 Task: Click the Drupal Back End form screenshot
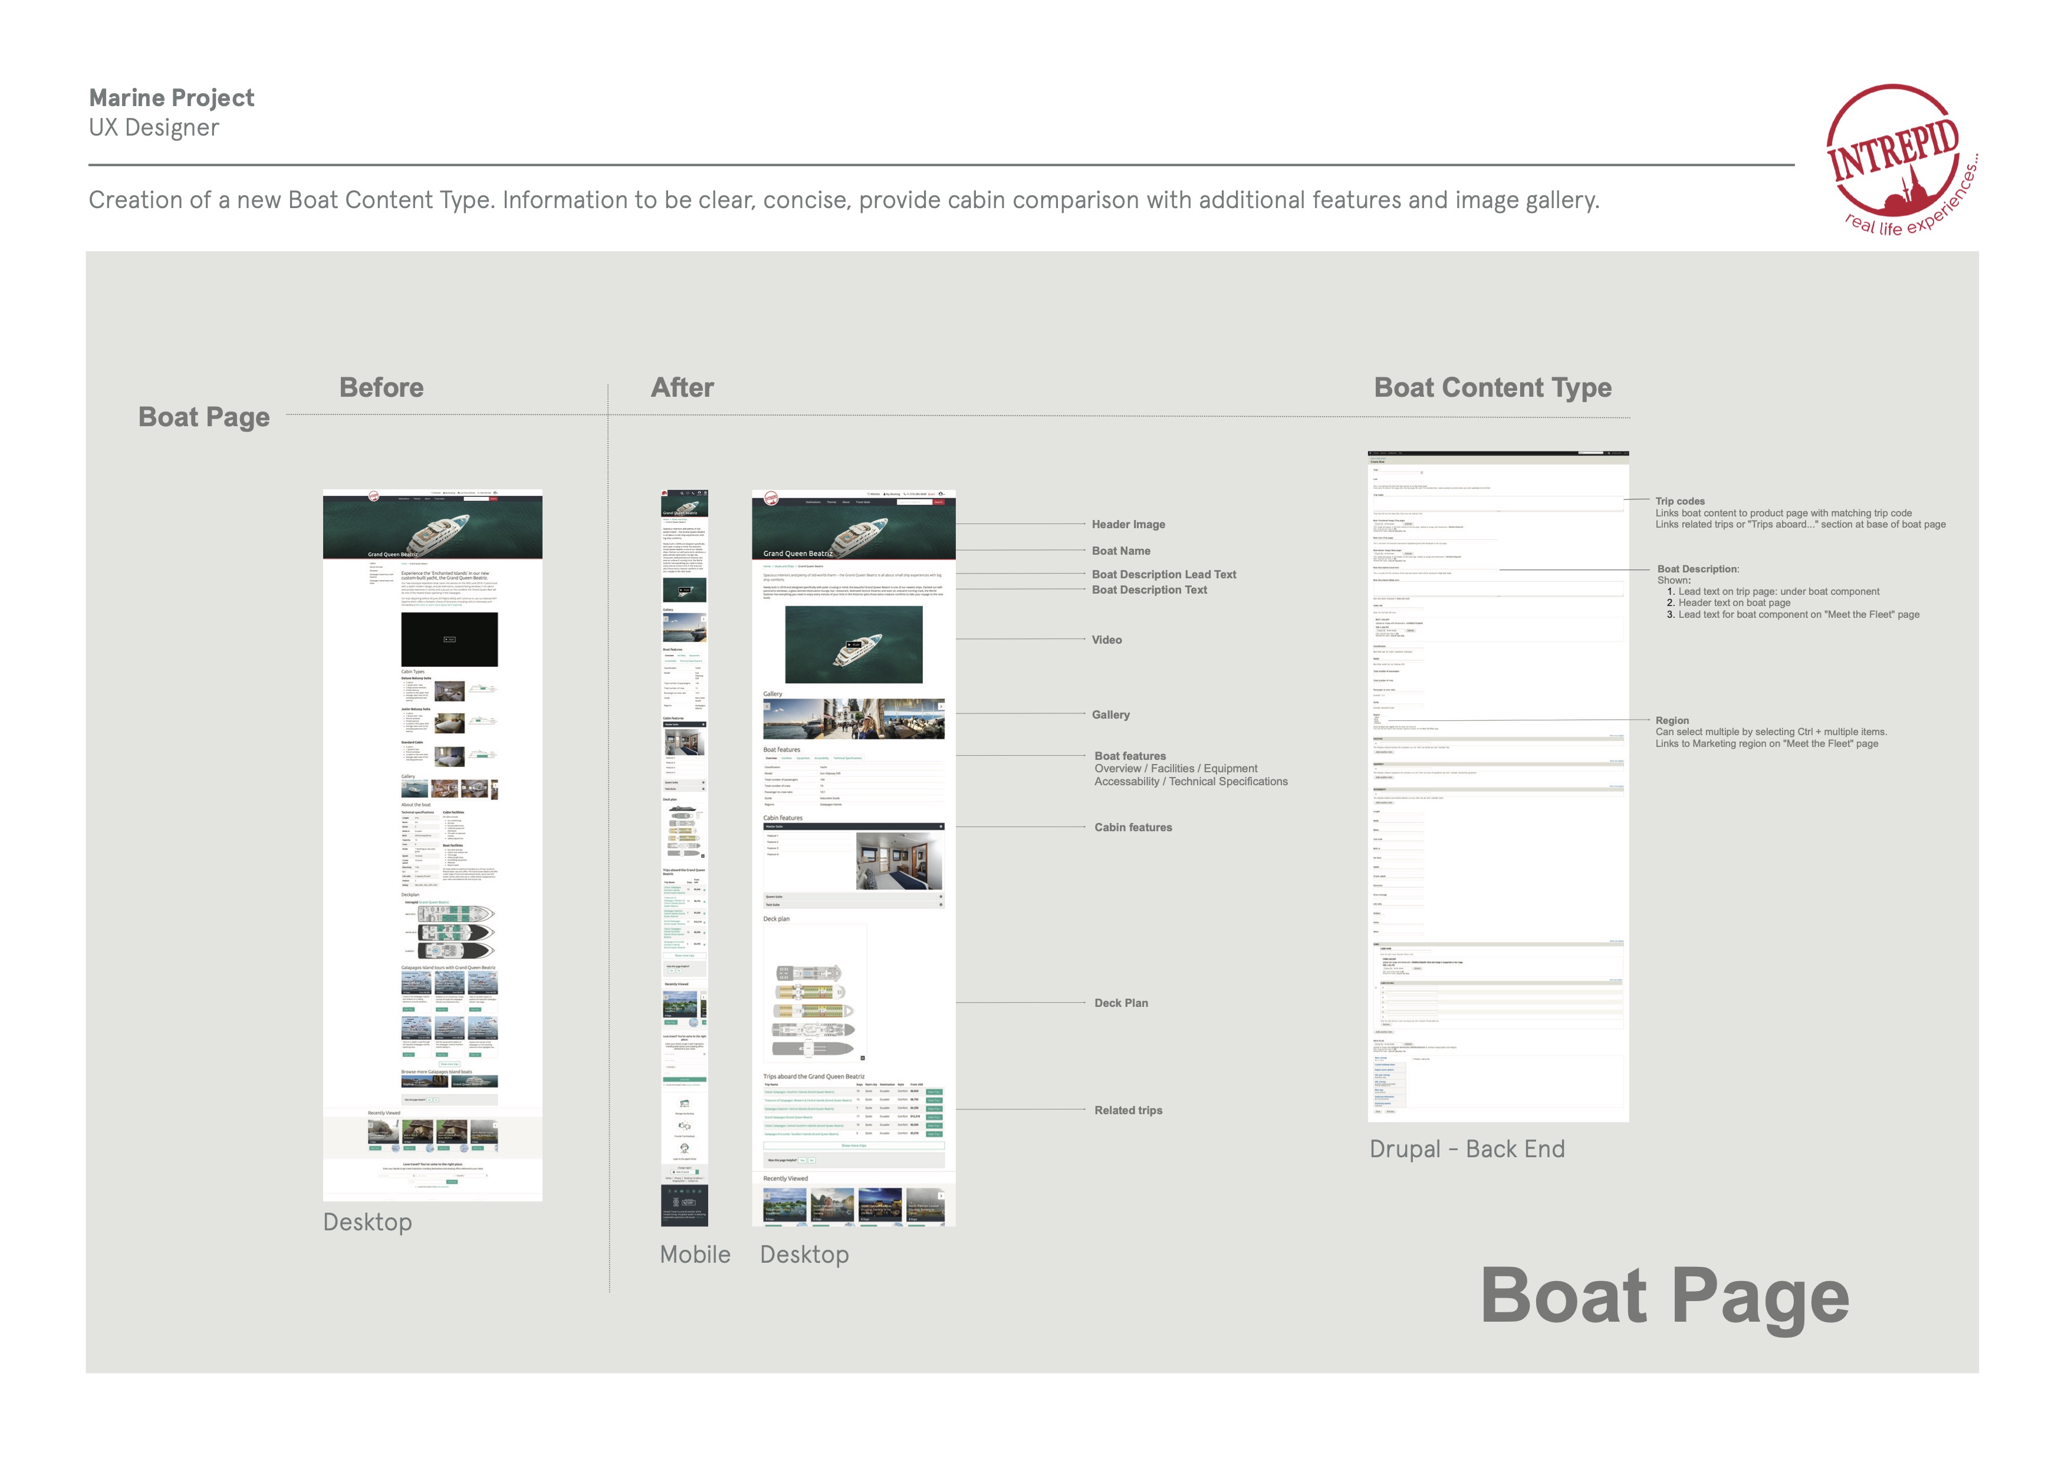[x=1498, y=786]
